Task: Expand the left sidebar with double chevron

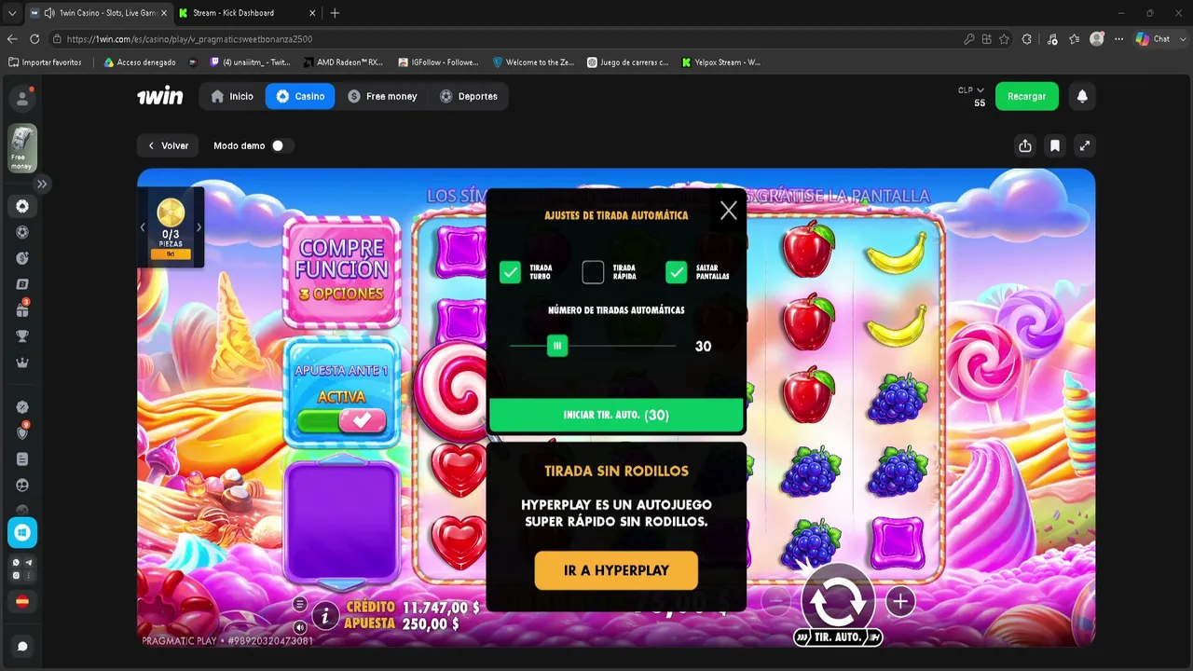Action: coord(42,185)
